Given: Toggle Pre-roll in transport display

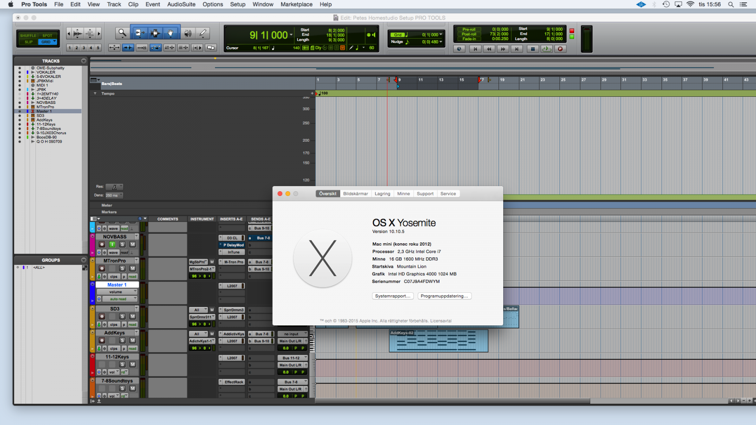Looking at the screenshot, I should point(469,29).
